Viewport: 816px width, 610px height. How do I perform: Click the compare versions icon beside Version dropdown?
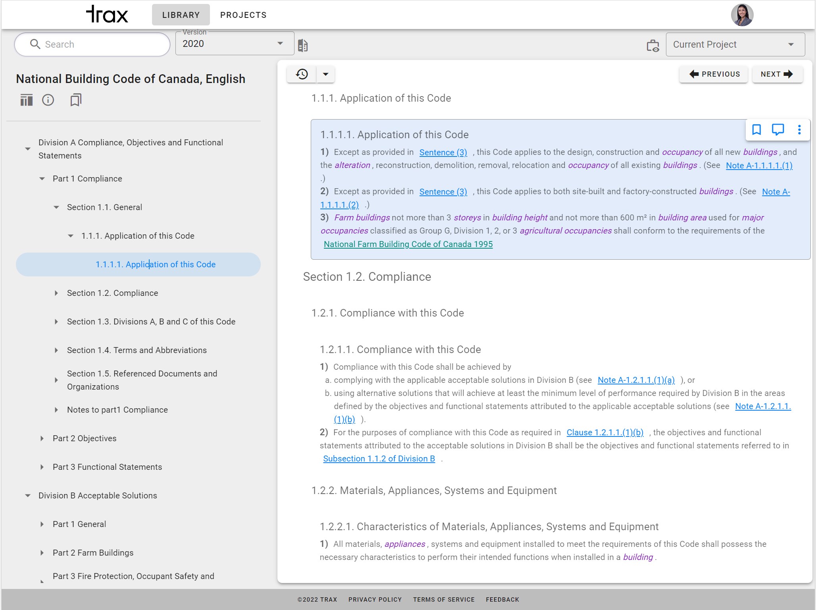tap(302, 45)
